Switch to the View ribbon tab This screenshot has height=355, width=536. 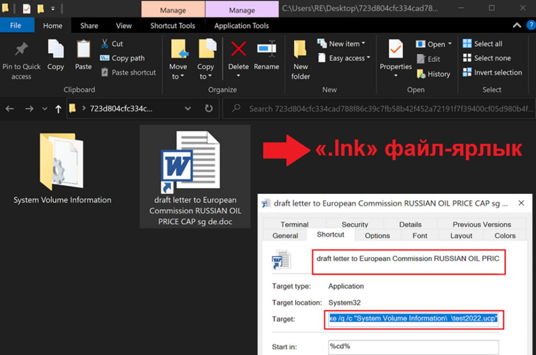[124, 26]
